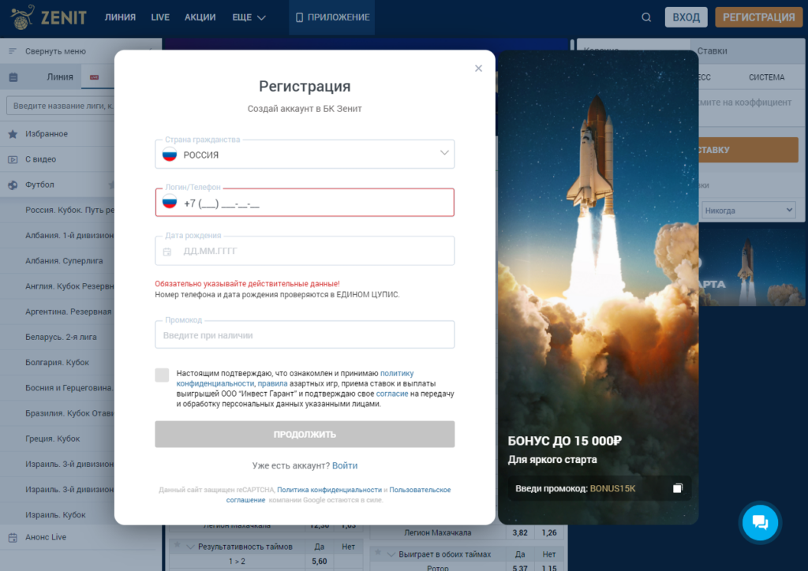Click the football icon beside Футбол
The height and width of the screenshot is (571, 808).
click(13, 185)
